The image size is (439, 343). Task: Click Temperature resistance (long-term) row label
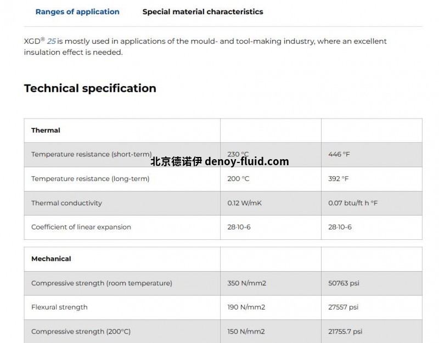coord(90,178)
